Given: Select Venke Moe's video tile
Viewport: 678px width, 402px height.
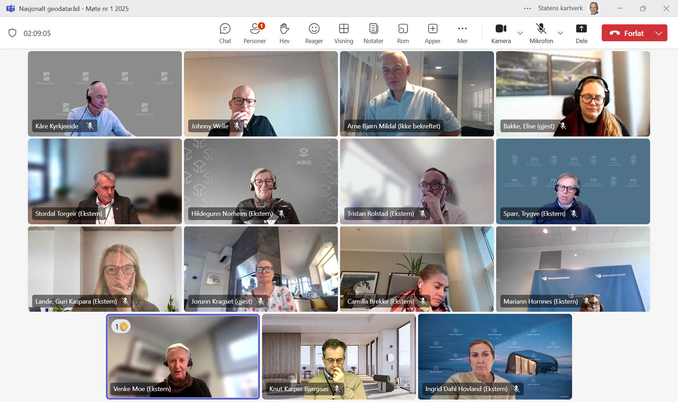Looking at the screenshot, I should click(183, 356).
